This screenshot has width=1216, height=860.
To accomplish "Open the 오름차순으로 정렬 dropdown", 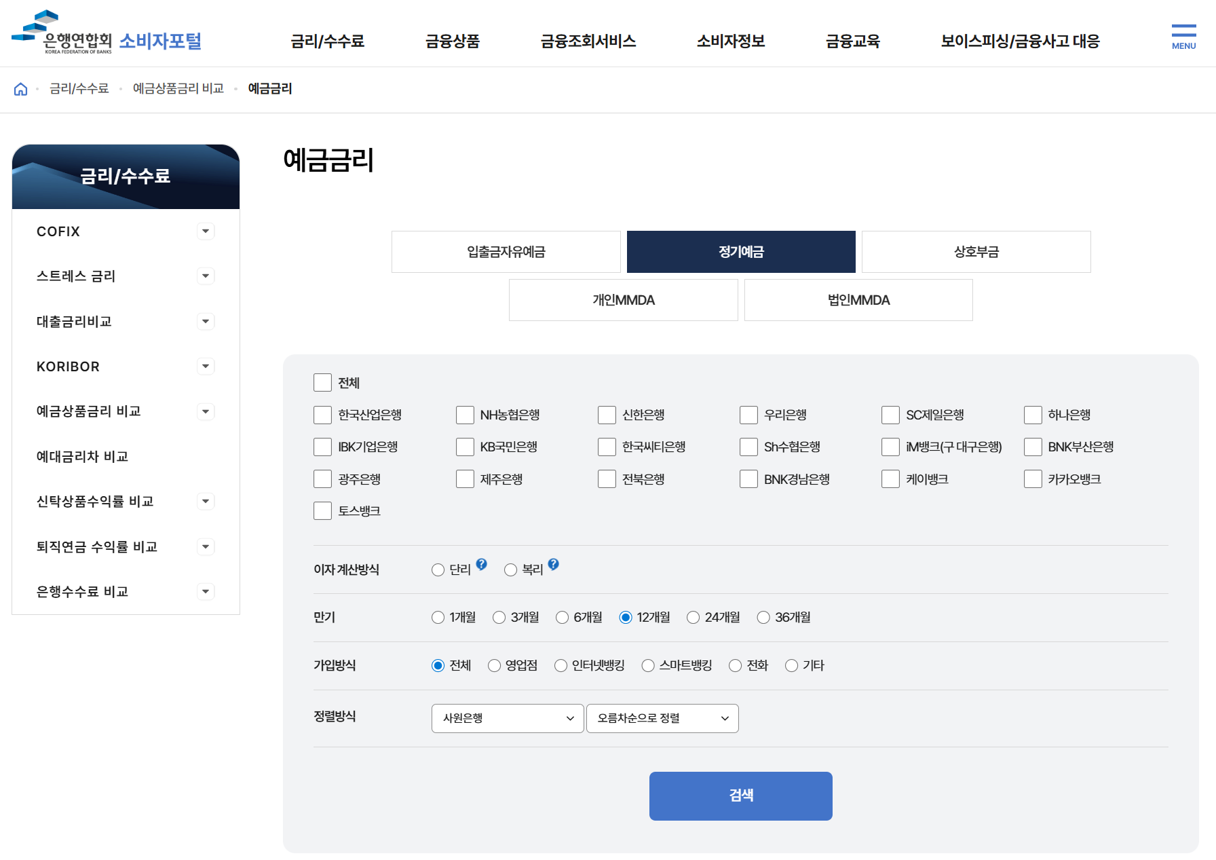I will coord(662,718).
